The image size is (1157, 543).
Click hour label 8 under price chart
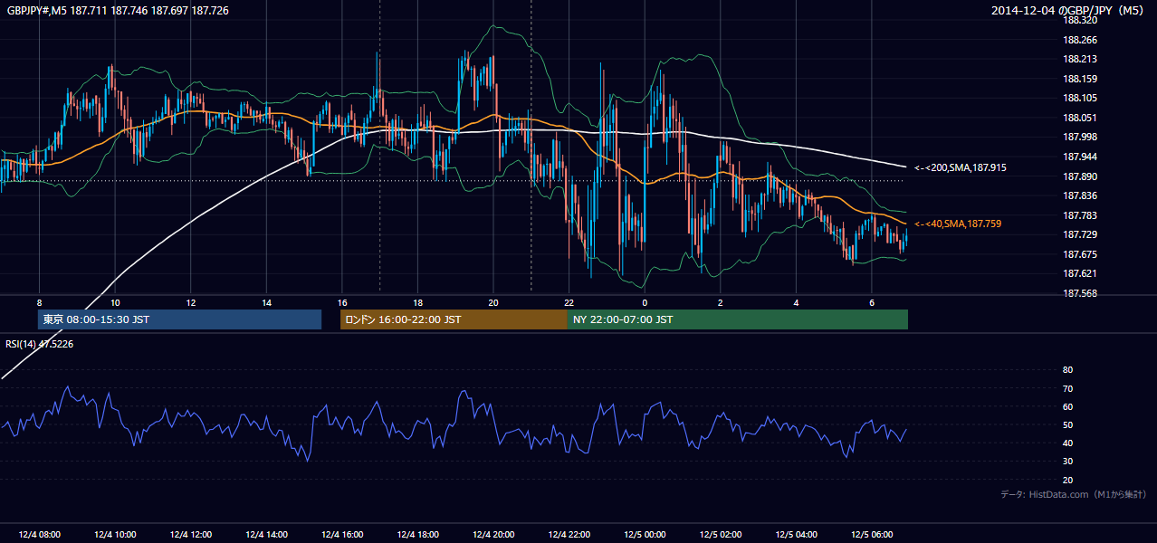point(39,302)
